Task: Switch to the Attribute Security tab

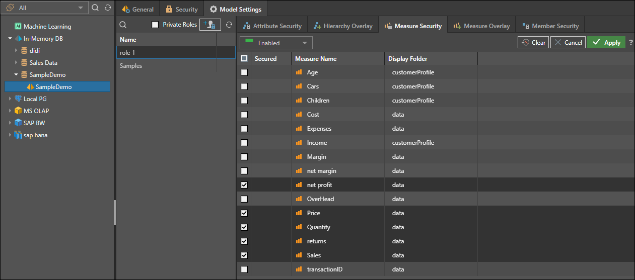Action: (272, 26)
